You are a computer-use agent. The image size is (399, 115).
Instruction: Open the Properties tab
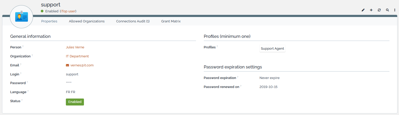pyautogui.click(x=49, y=21)
